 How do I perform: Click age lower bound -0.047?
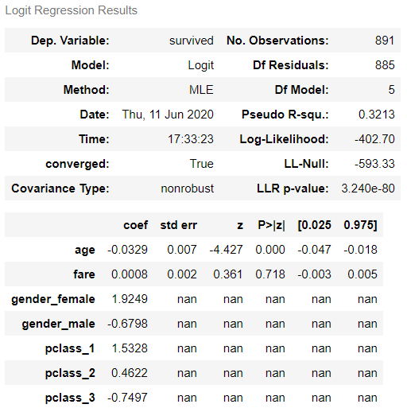point(314,250)
